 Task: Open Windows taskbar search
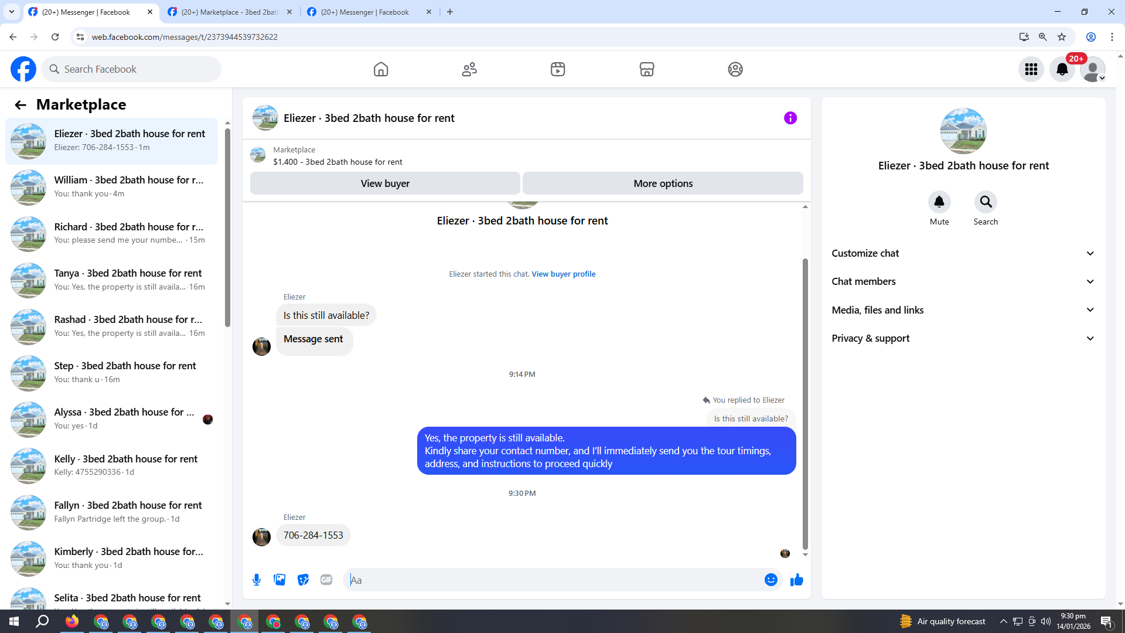pos(42,621)
